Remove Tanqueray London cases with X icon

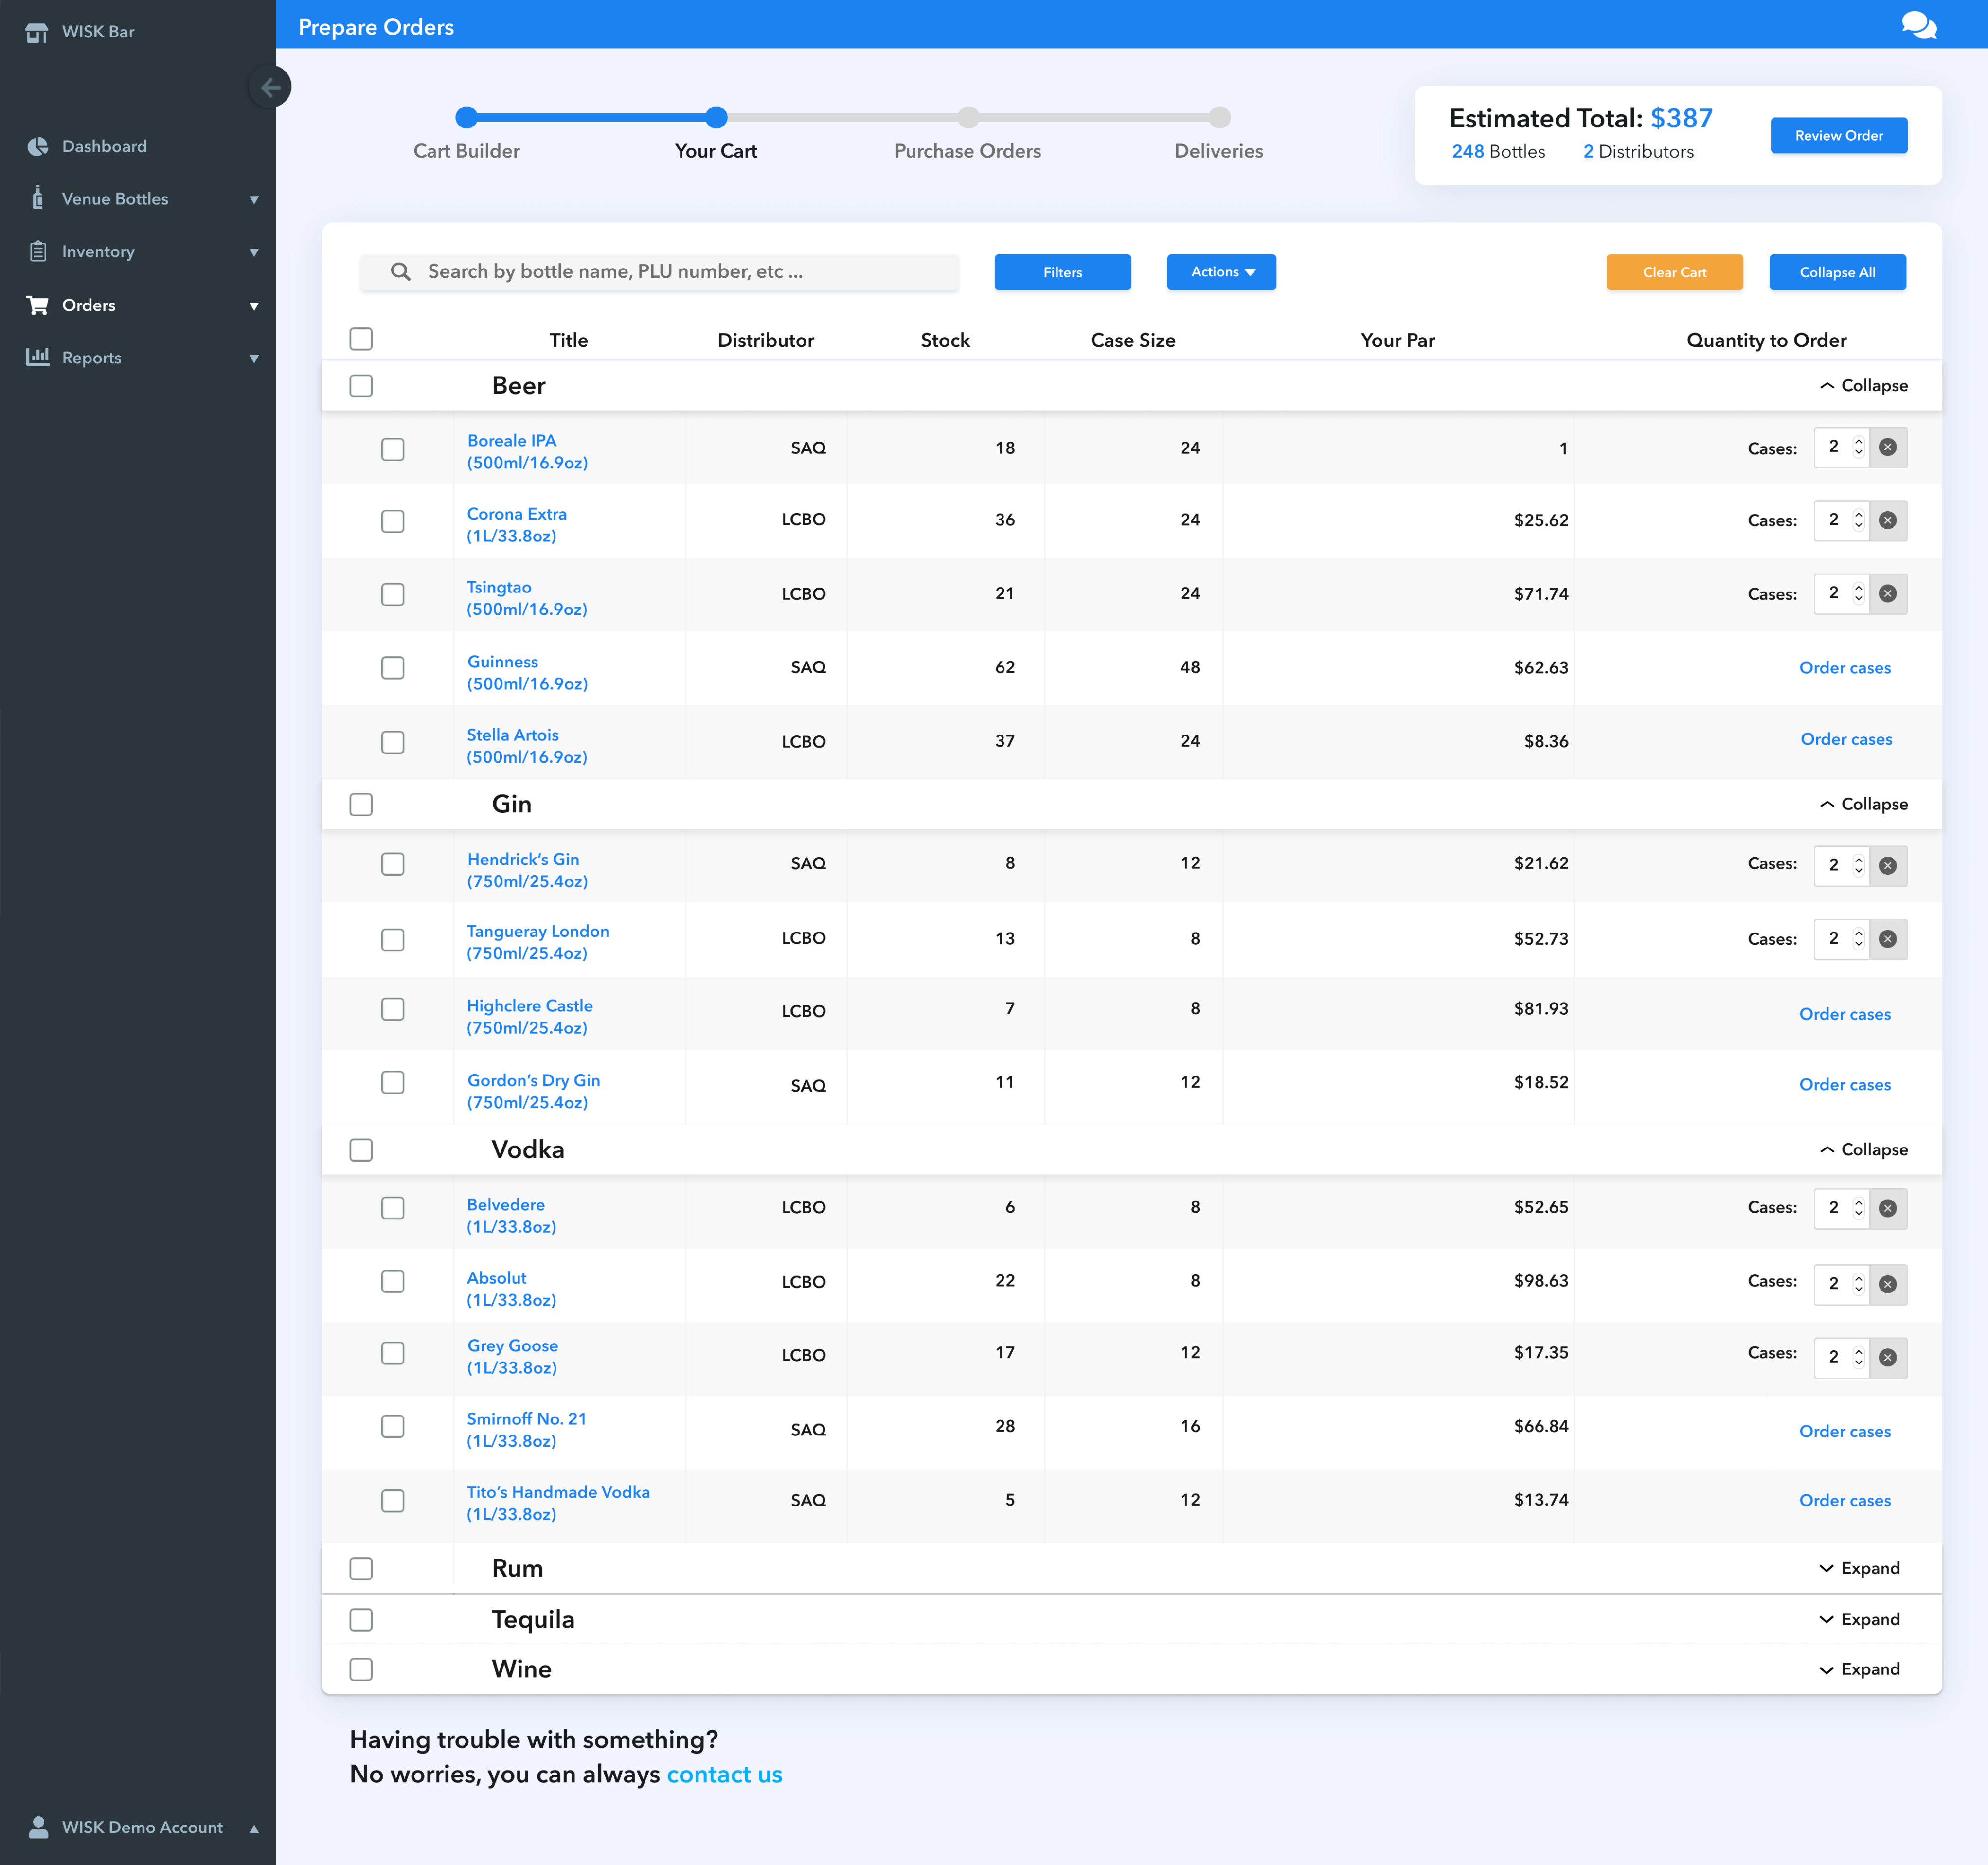click(1887, 939)
